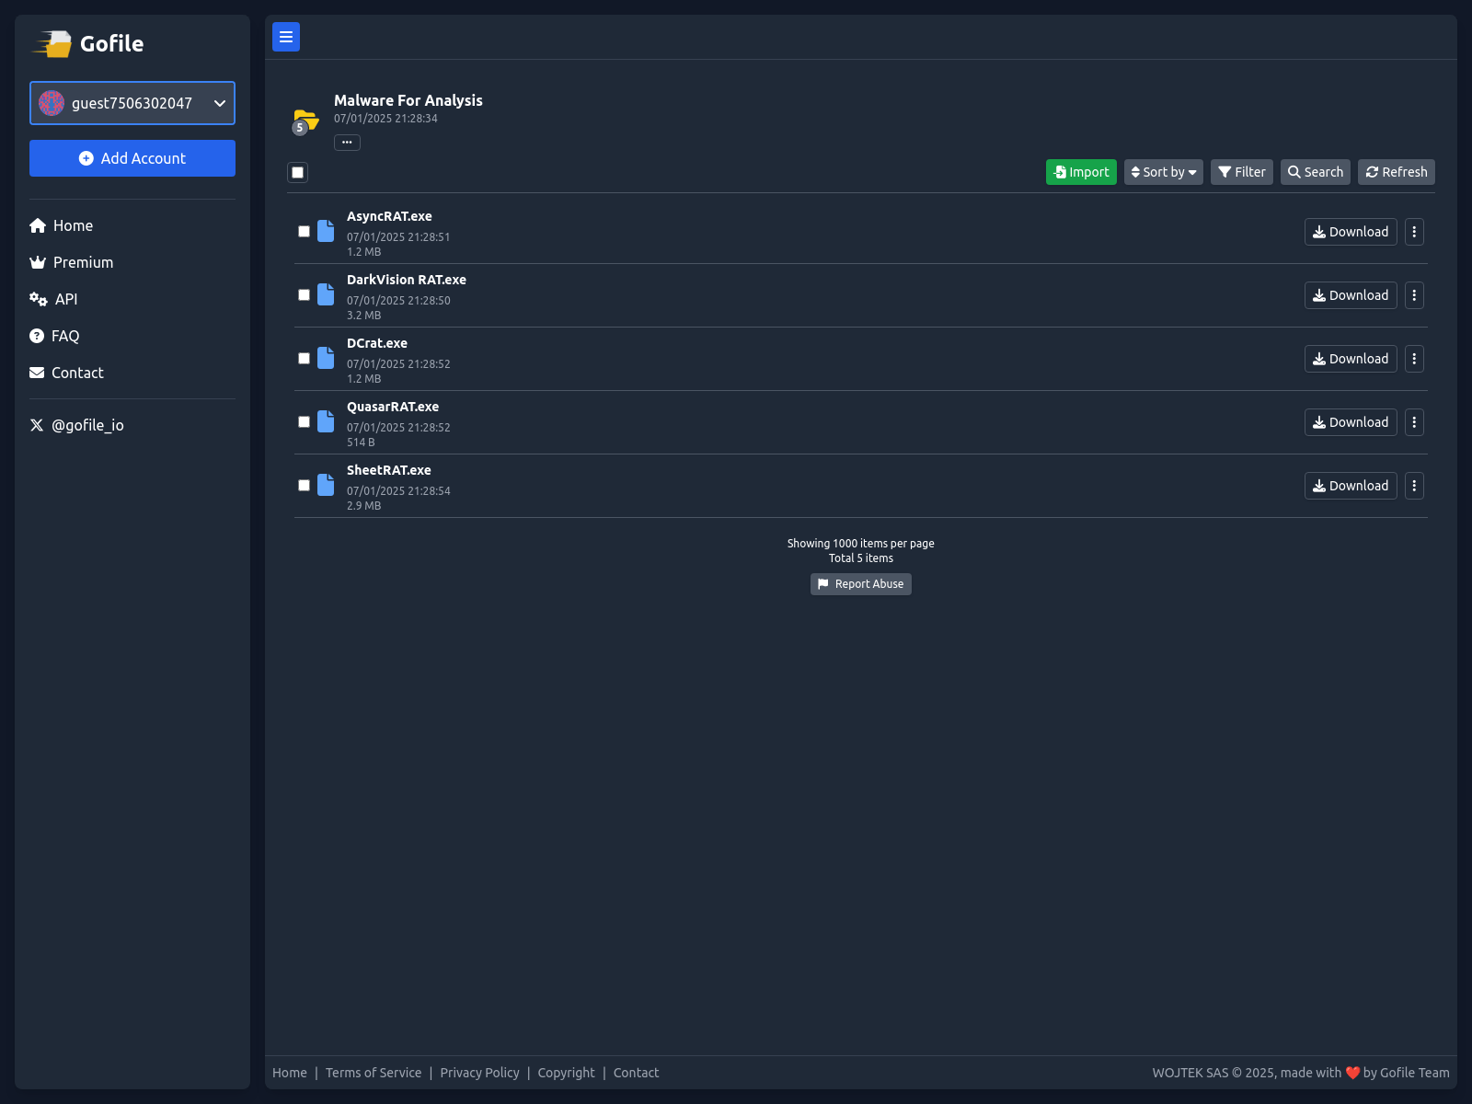Check the QuasarRAT.exe checkbox
The height and width of the screenshot is (1104, 1472).
coord(304,422)
